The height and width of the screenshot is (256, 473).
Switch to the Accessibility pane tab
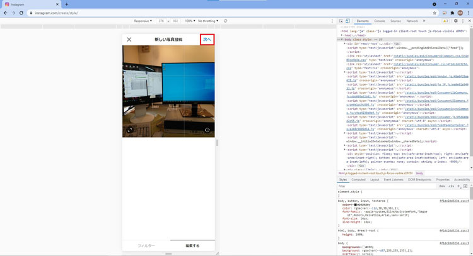(462, 180)
